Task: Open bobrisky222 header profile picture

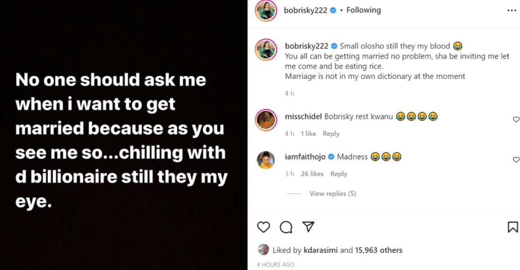Action: click(x=266, y=10)
